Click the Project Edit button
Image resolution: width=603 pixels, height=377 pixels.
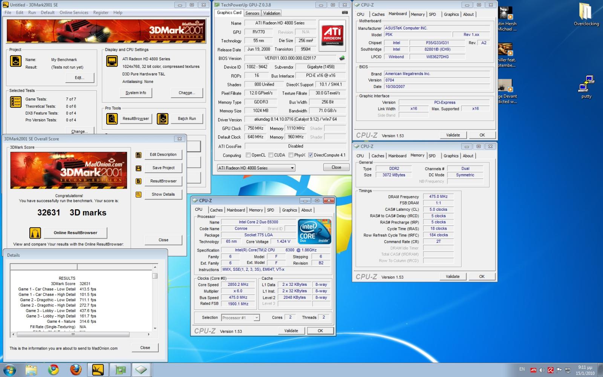click(80, 78)
